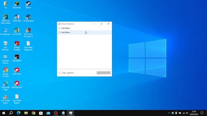This screenshot has height=116, width=207.
Task: Open the notification action center
Action: coord(202,113)
